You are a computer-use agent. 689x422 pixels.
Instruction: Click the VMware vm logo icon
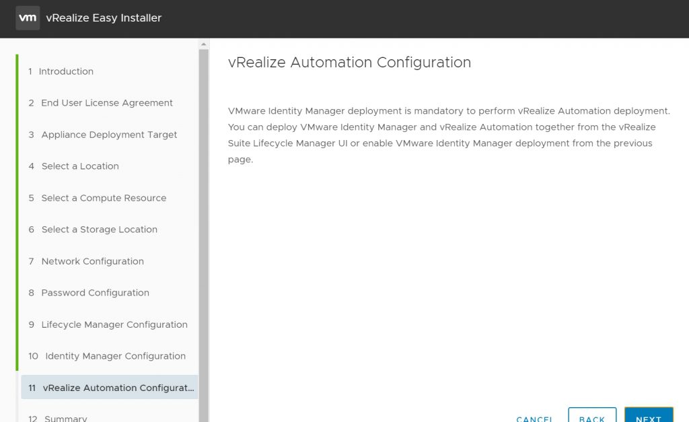[28, 18]
